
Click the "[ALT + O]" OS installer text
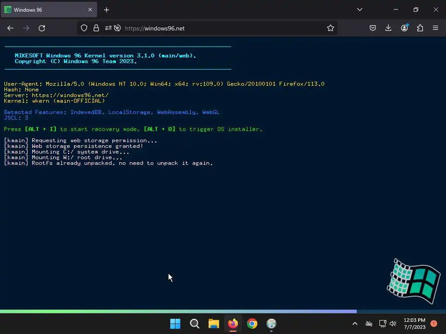pos(159,129)
